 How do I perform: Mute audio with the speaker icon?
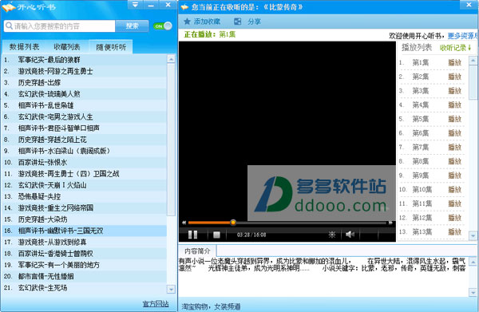pos(350,235)
